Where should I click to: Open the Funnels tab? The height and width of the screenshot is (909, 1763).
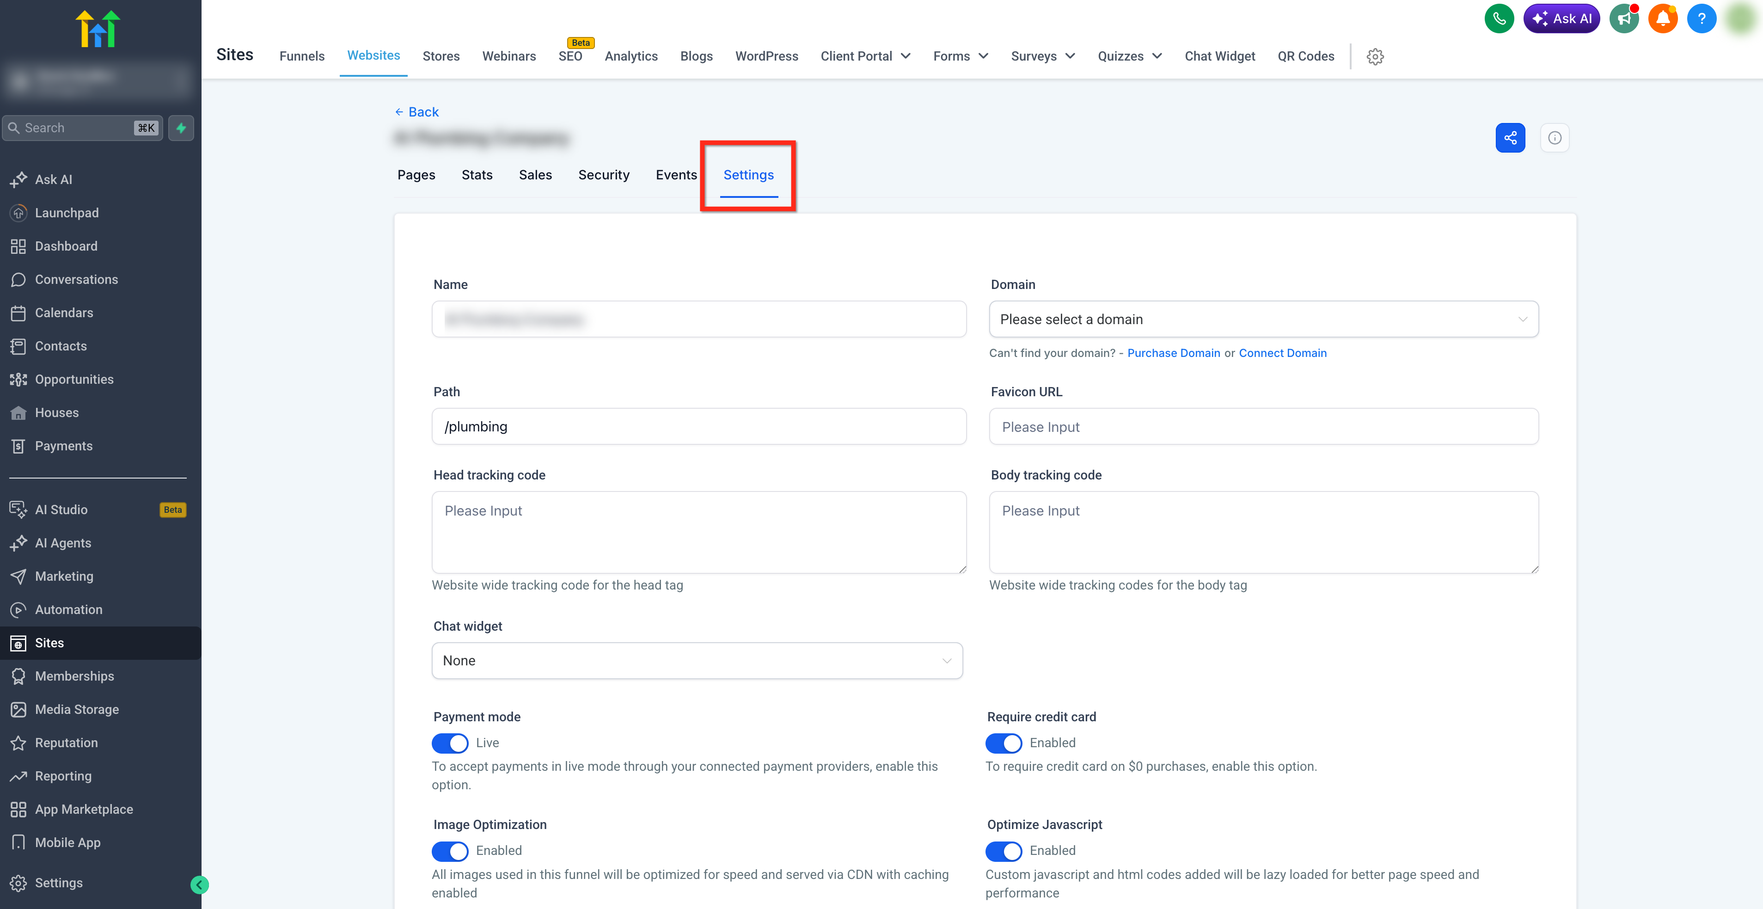pyautogui.click(x=301, y=56)
